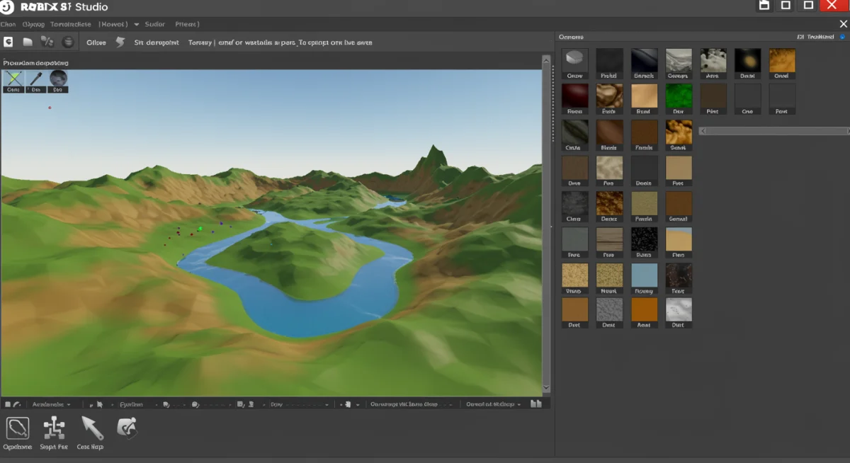The height and width of the screenshot is (463, 850).
Task: Open the rightmost dropdown on the bottom status bar
Action: (493, 404)
